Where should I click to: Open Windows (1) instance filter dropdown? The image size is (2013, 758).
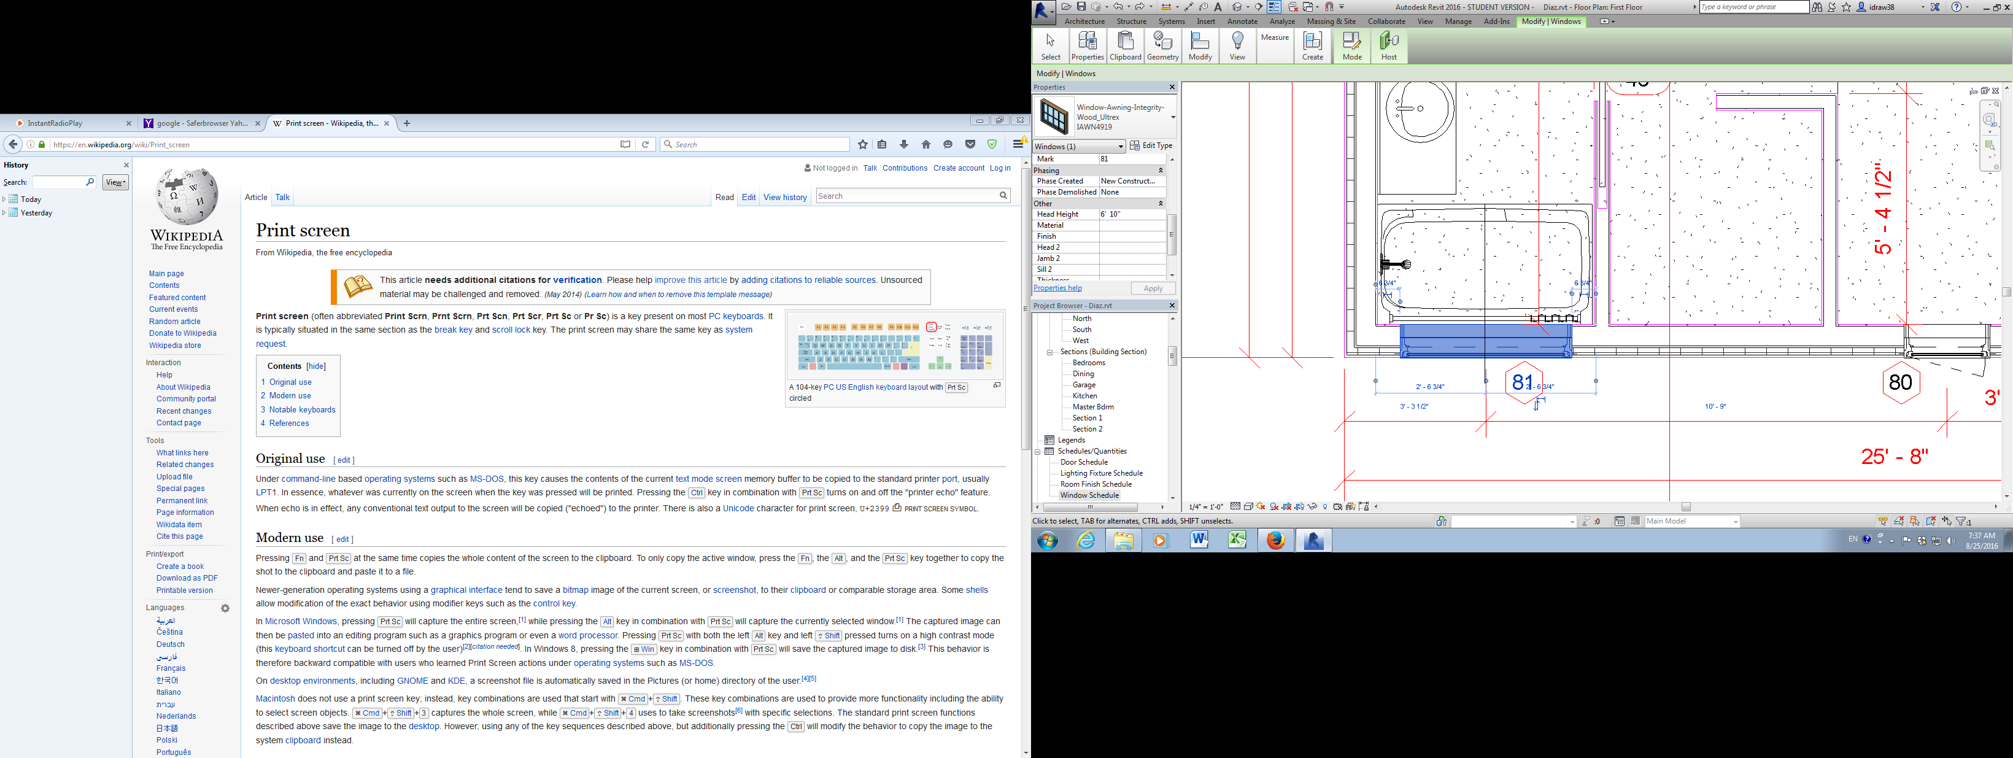point(1120,147)
